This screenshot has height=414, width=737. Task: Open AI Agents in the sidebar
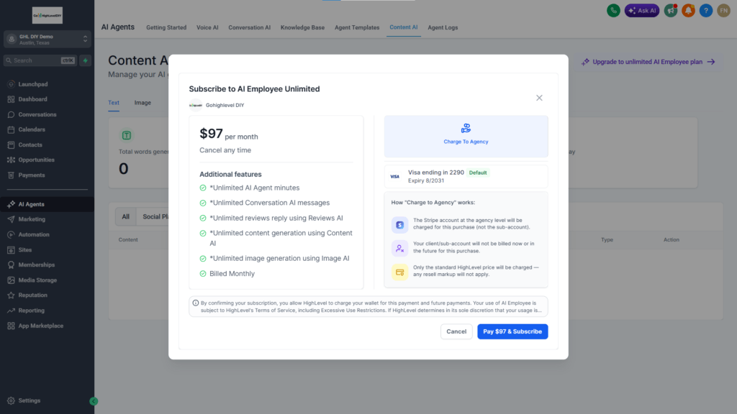click(x=47, y=204)
